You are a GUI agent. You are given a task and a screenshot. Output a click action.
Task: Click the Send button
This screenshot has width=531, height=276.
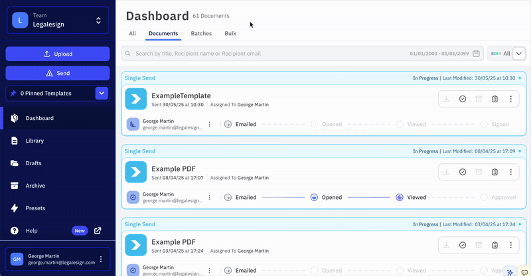pos(58,73)
